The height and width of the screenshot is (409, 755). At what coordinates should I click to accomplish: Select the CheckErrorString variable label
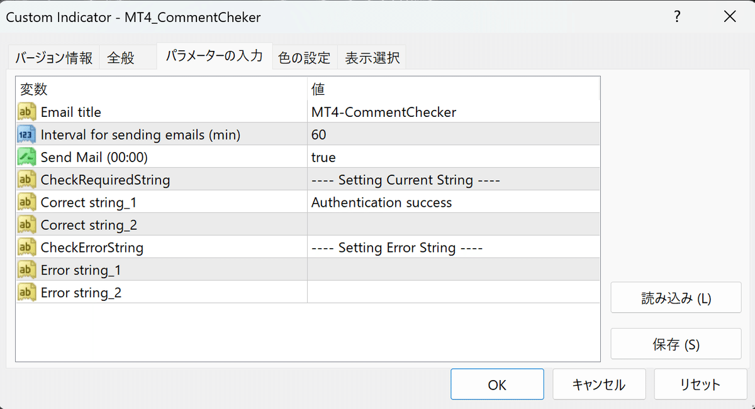point(92,248)
